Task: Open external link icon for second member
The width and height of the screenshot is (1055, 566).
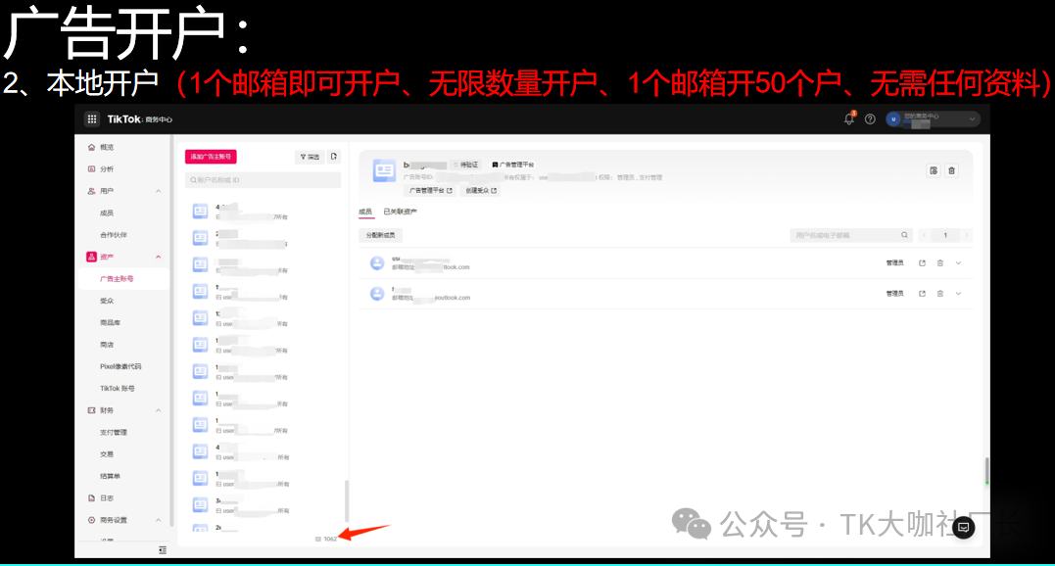Action: click(922, 294)
